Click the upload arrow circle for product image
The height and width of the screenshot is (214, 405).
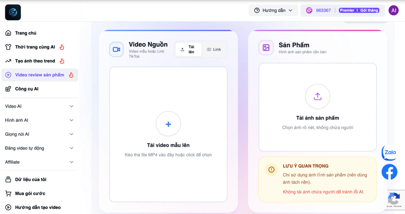[318, 97]
